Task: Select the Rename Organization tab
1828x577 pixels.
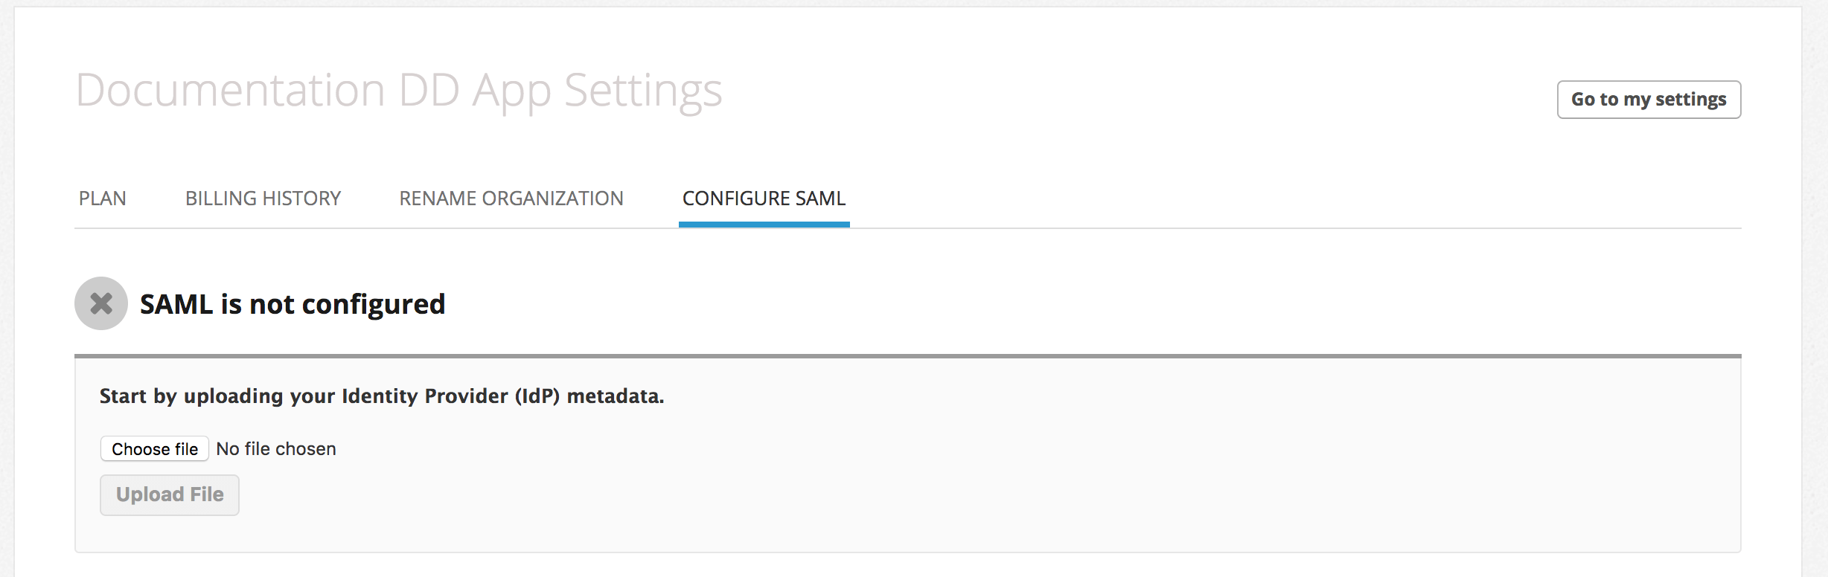Action: (x=511, y=199)
